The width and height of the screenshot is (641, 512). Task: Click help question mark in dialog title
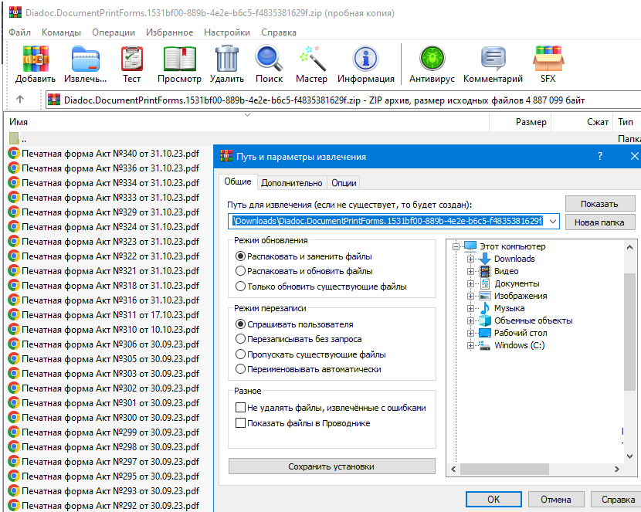600,156
